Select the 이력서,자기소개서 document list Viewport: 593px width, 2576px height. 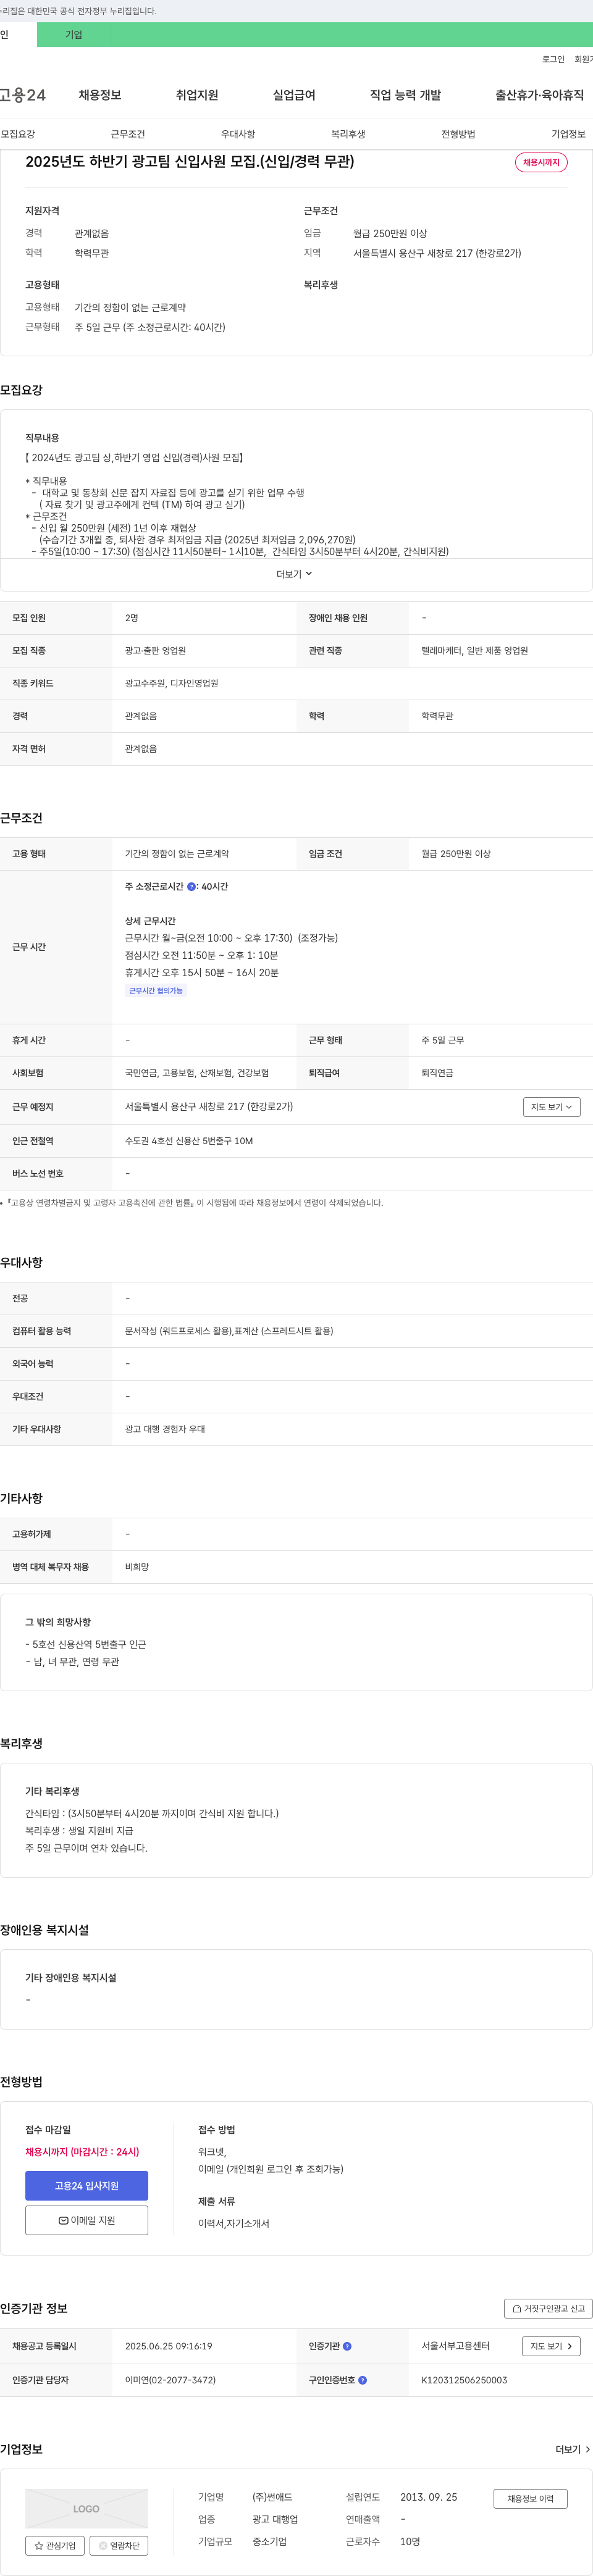pyautogui.click(x=233, y=2223)
